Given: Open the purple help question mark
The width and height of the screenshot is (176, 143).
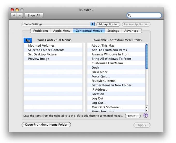Looking at the screenshot, I should [145, 116].
